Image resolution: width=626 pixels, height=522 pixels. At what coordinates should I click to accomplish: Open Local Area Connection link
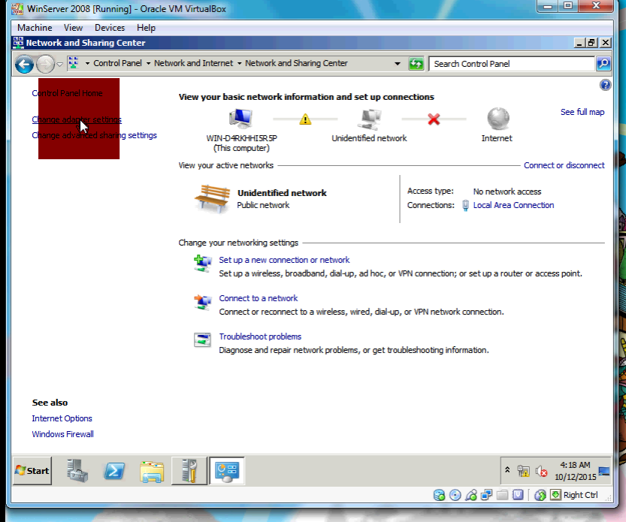point(513,205)
